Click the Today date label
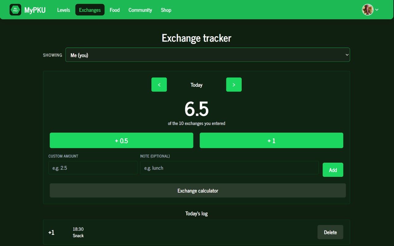 [196, 85]
